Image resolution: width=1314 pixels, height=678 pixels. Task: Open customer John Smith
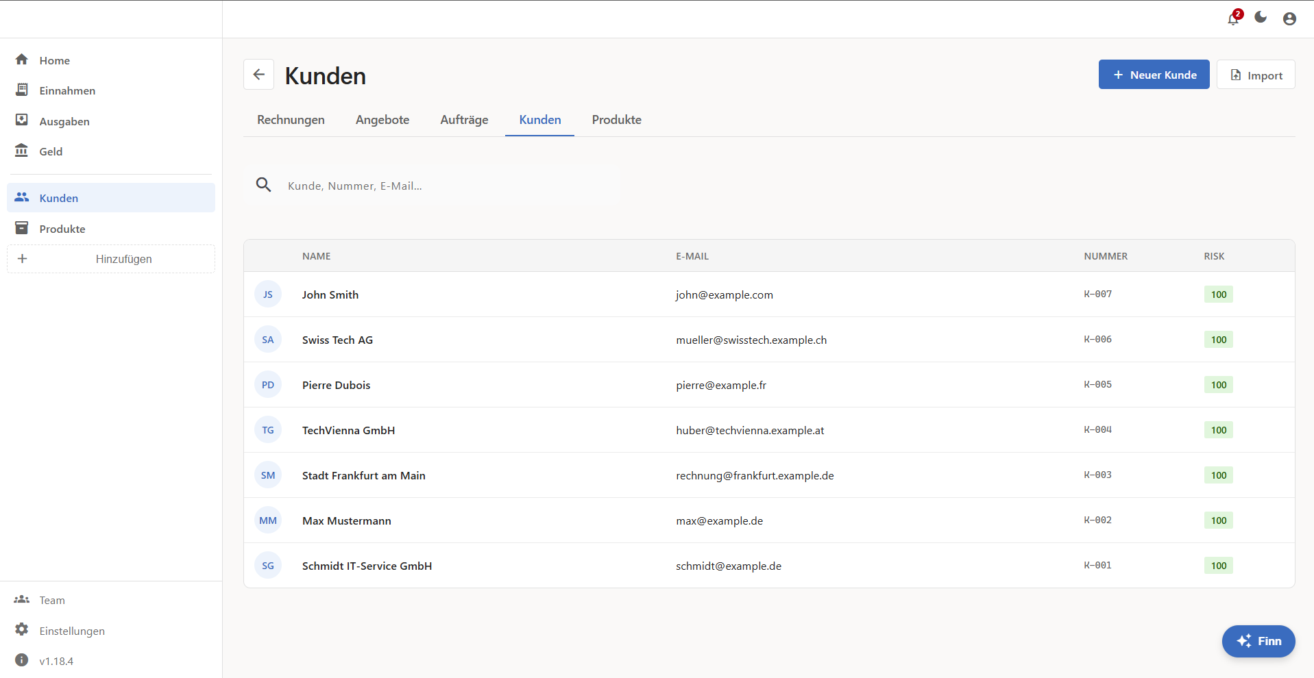330,294
